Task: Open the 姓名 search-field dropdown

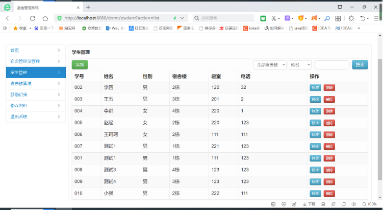Action: pyautogui.click(x=299, y=64)
